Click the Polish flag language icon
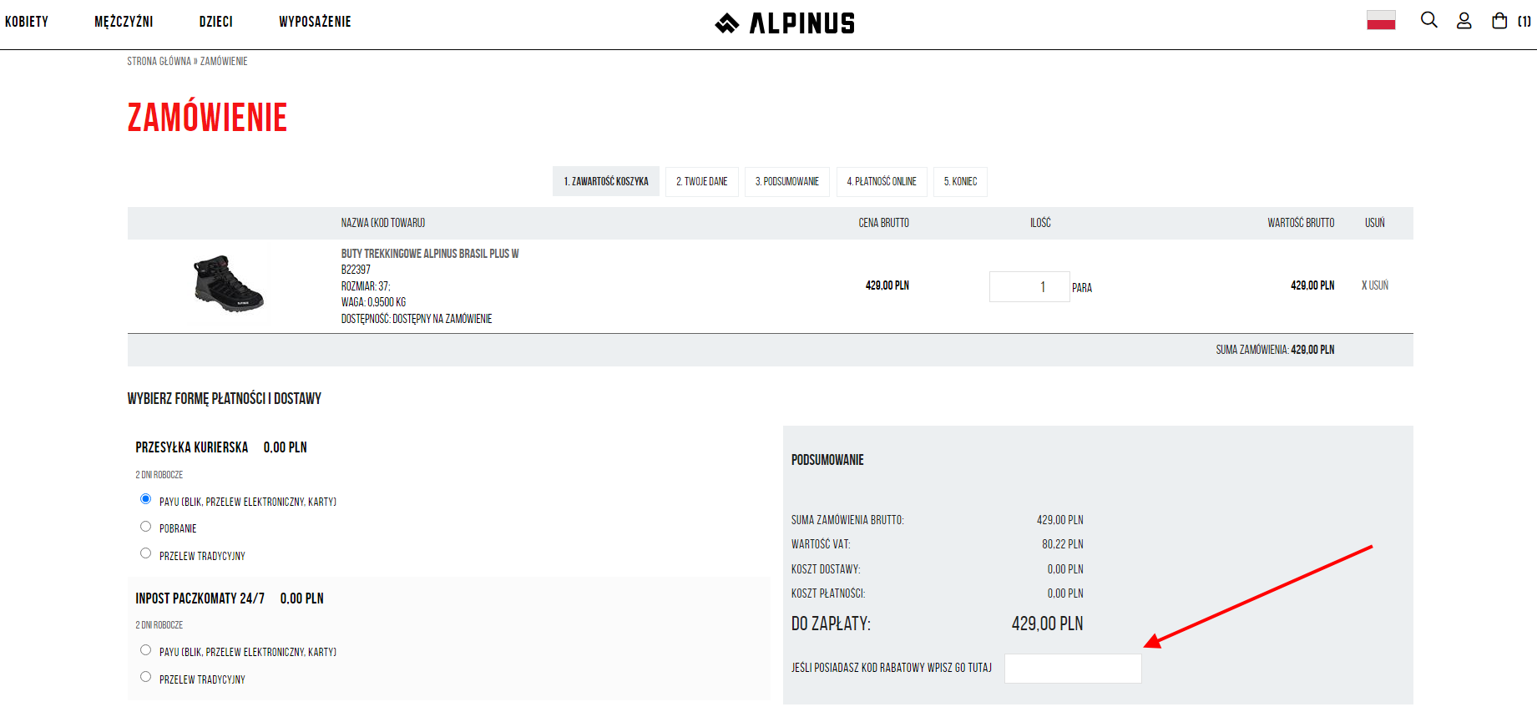This screenshot has width=1537, height=717. click(1381, 20)
